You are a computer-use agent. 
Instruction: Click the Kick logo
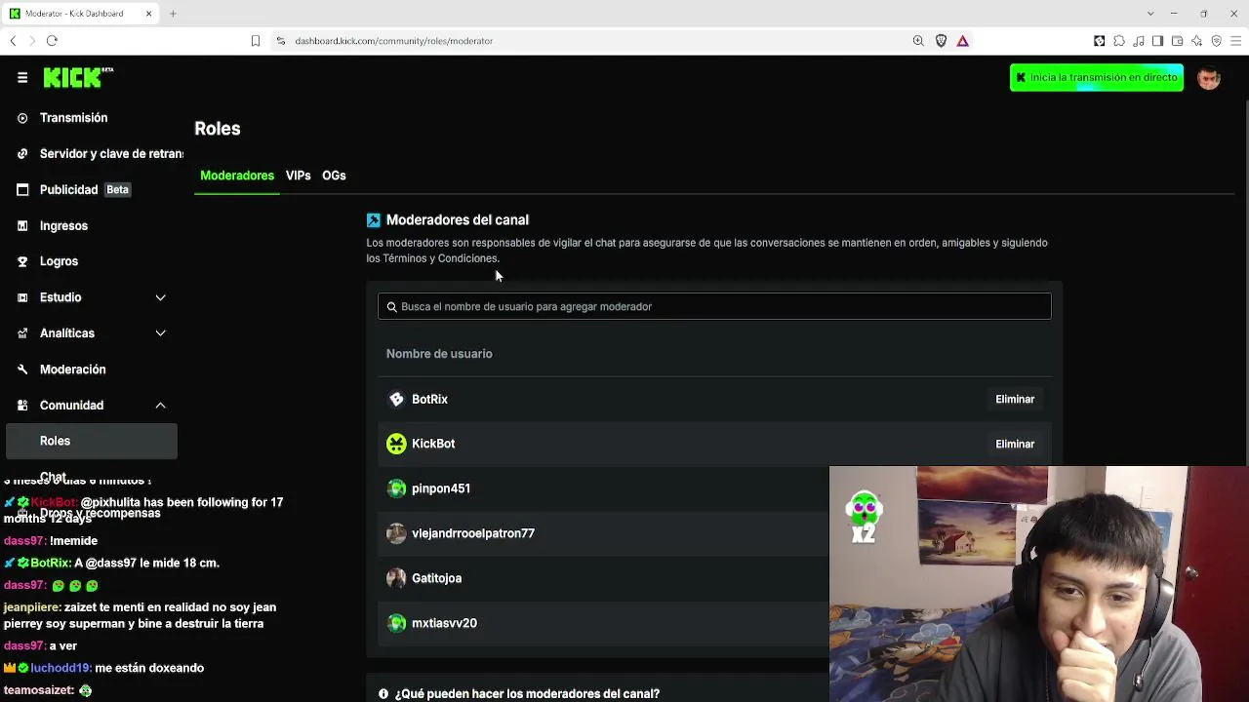pos(78,77)
